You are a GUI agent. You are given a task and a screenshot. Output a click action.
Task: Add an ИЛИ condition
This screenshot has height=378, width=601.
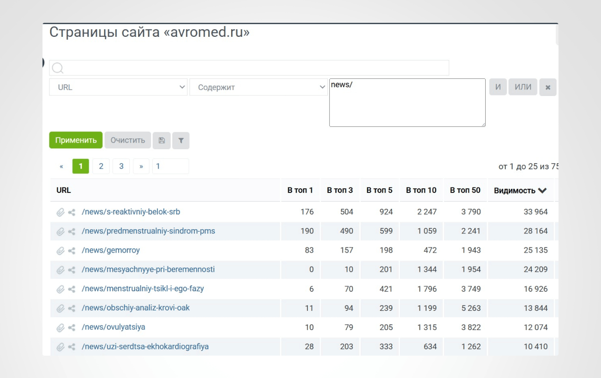coord(523,87)
